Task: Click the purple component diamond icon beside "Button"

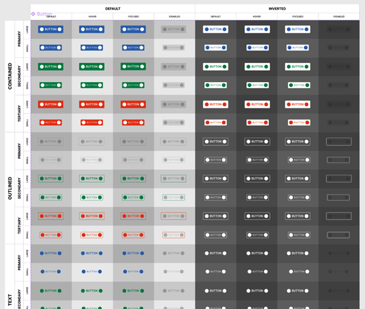Action: (33, 14)
